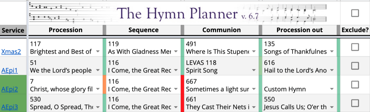Image resolution: width=370 pixels, height=112 pixels.
Task: Open the Xmas2 service link
Action: click(x=11, y=52)
